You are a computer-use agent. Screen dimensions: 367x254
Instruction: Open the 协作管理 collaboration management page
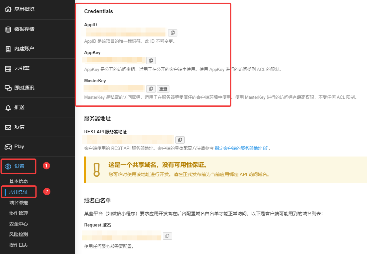(19, 213)
